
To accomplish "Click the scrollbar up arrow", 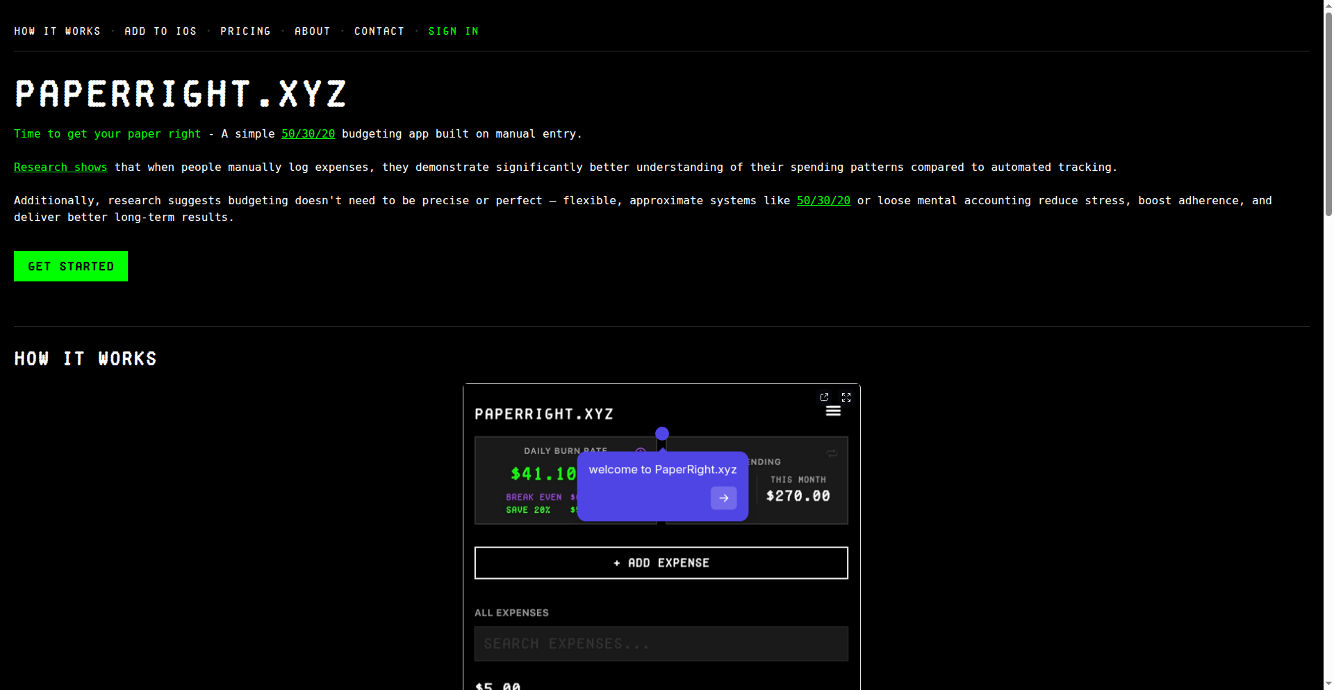I will click(1327, 4).
